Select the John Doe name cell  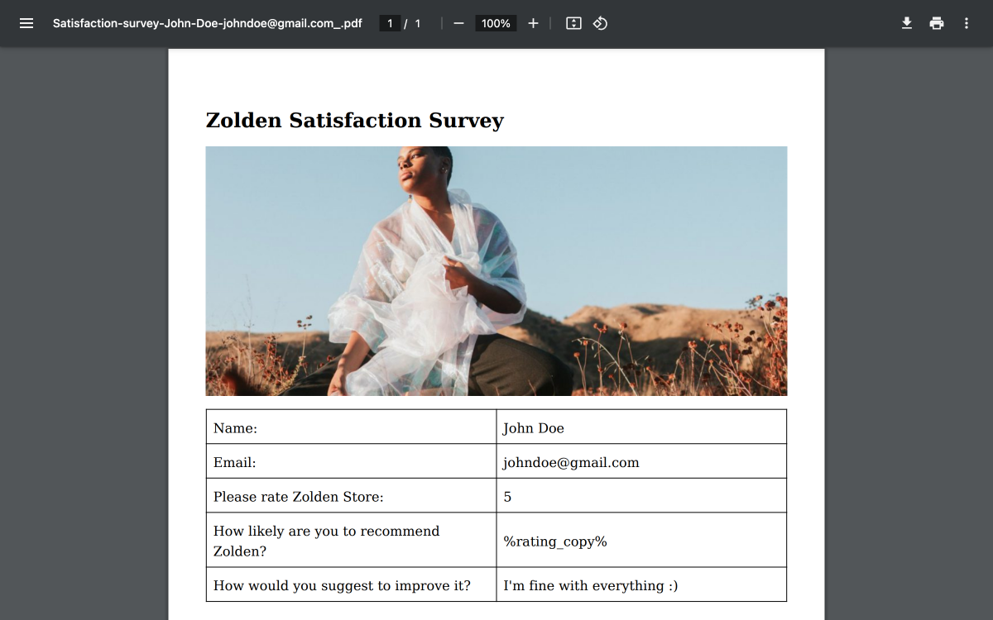[x=534, y=427]
